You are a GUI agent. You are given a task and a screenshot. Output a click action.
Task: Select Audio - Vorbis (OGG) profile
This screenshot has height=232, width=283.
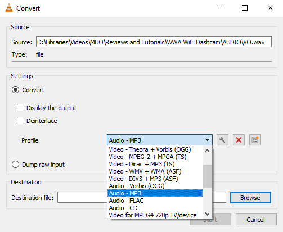(x=155, y=186)
